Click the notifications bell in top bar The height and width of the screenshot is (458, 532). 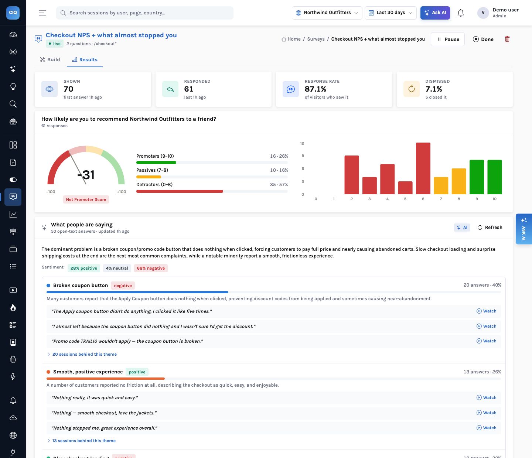pos(461,13)
